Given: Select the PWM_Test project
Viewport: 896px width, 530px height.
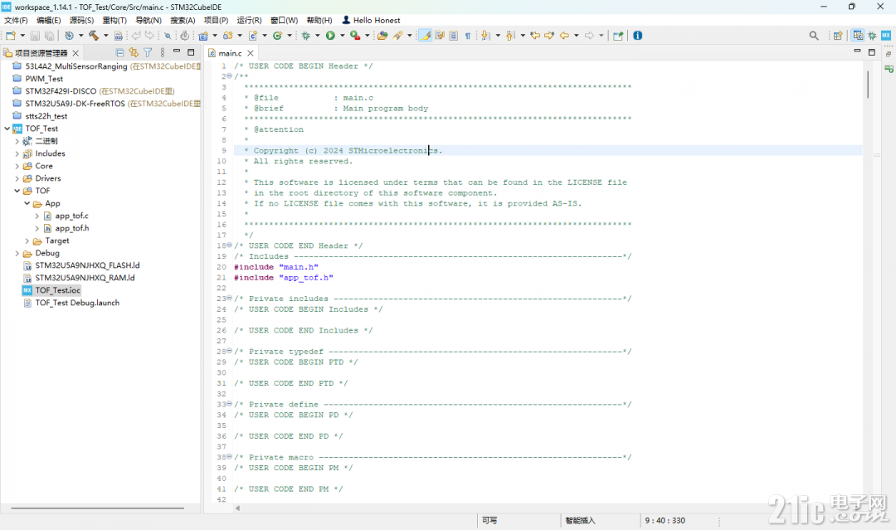Looking at the screenshot, I should tap(37, 79).
